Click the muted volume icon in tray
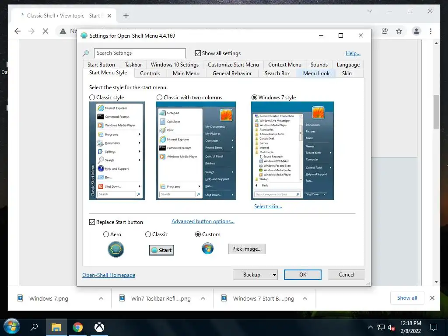The width and height of the screenshot is (448, 336). coord(391,327)
